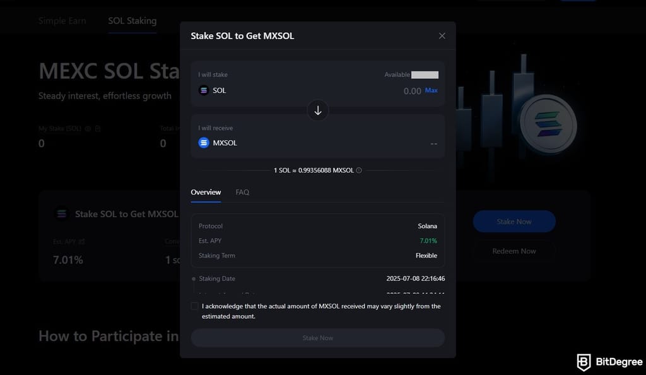Click the My Stake info icon

pos(88,129)
